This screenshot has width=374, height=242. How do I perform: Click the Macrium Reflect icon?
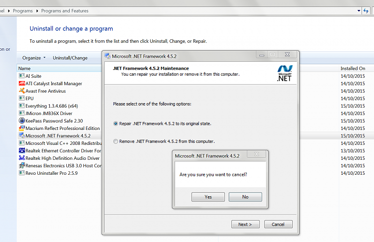click(x=22, y=128)
